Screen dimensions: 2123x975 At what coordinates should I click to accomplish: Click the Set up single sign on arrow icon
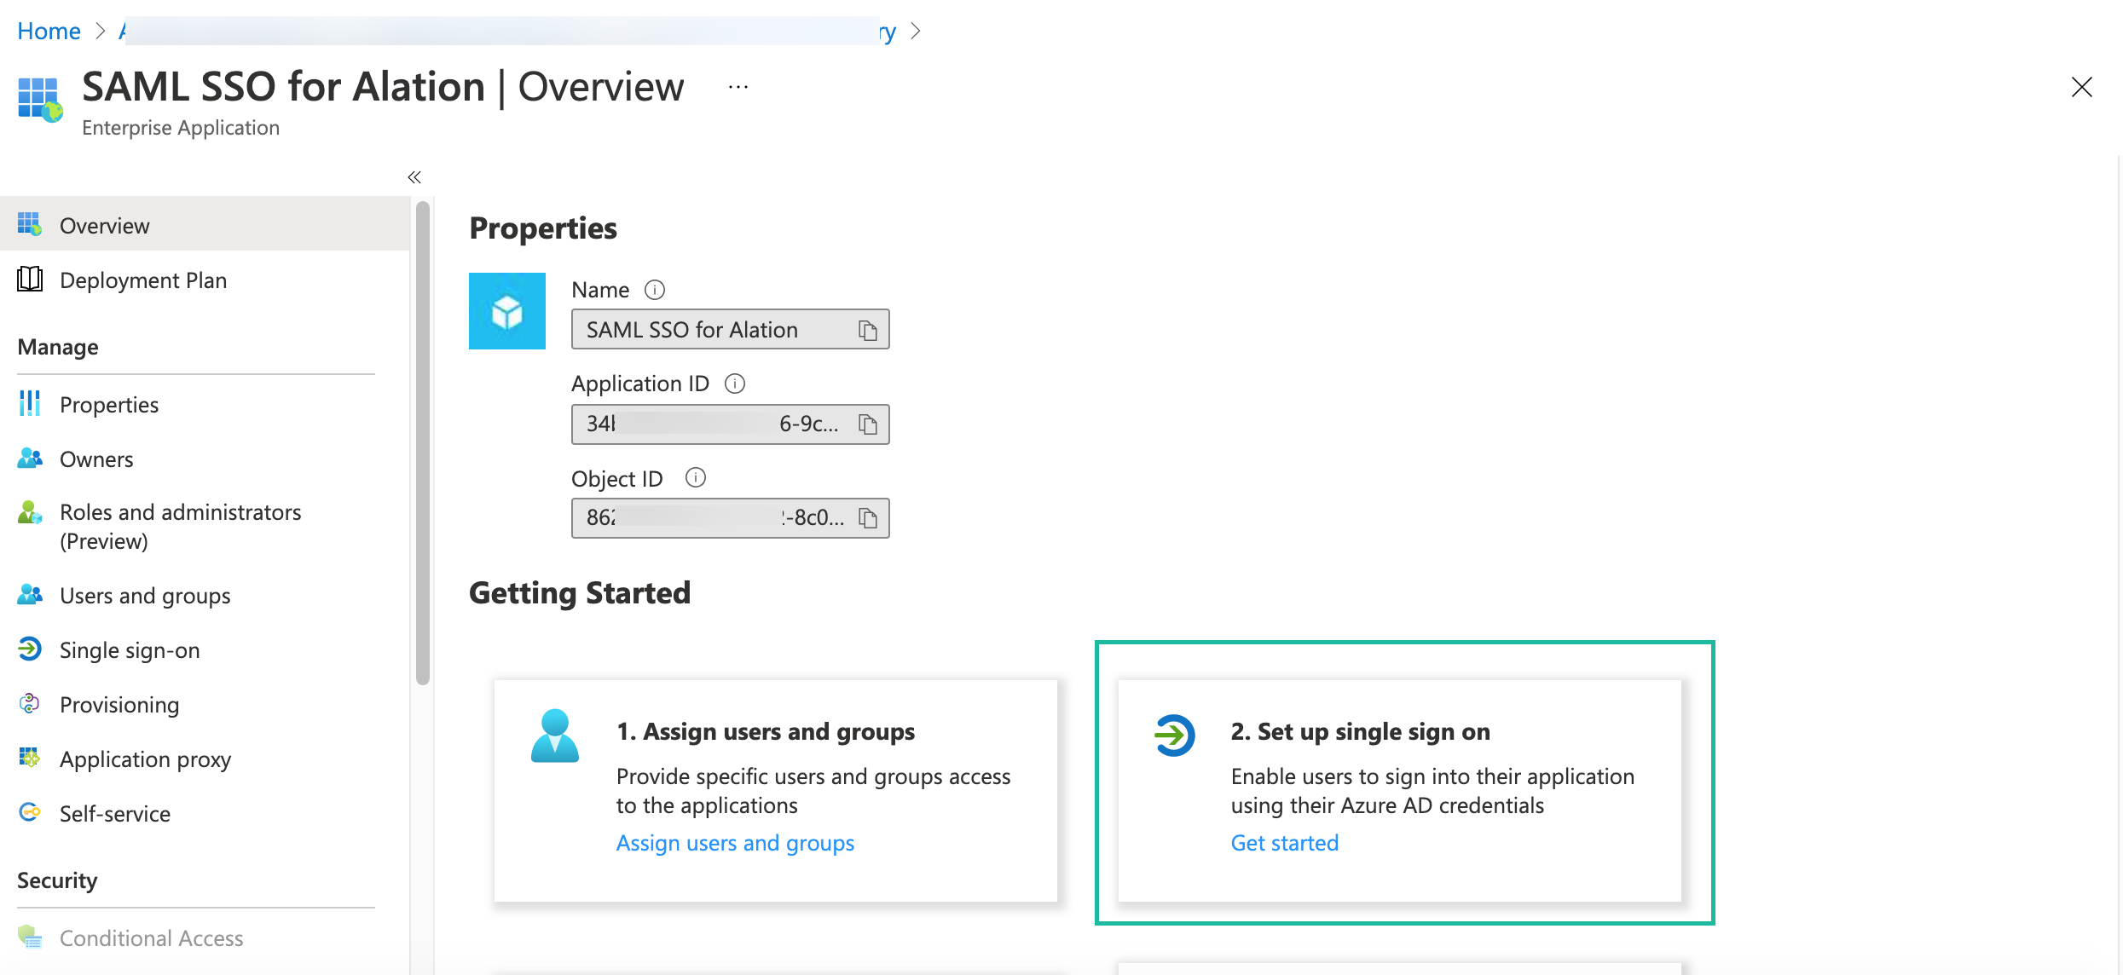1174,735
